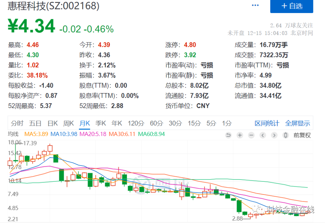
Task: Select the 年K tab
Action: tap(117, 123)
